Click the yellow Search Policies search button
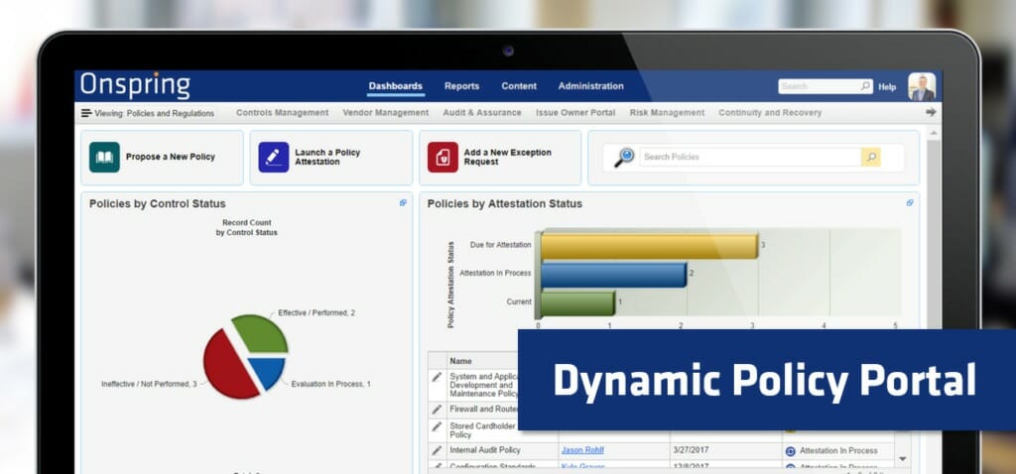 tap(871, 157)
